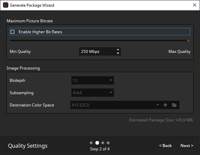Expand the Subsampling 4:4:4 dropdown

[92, 93]
